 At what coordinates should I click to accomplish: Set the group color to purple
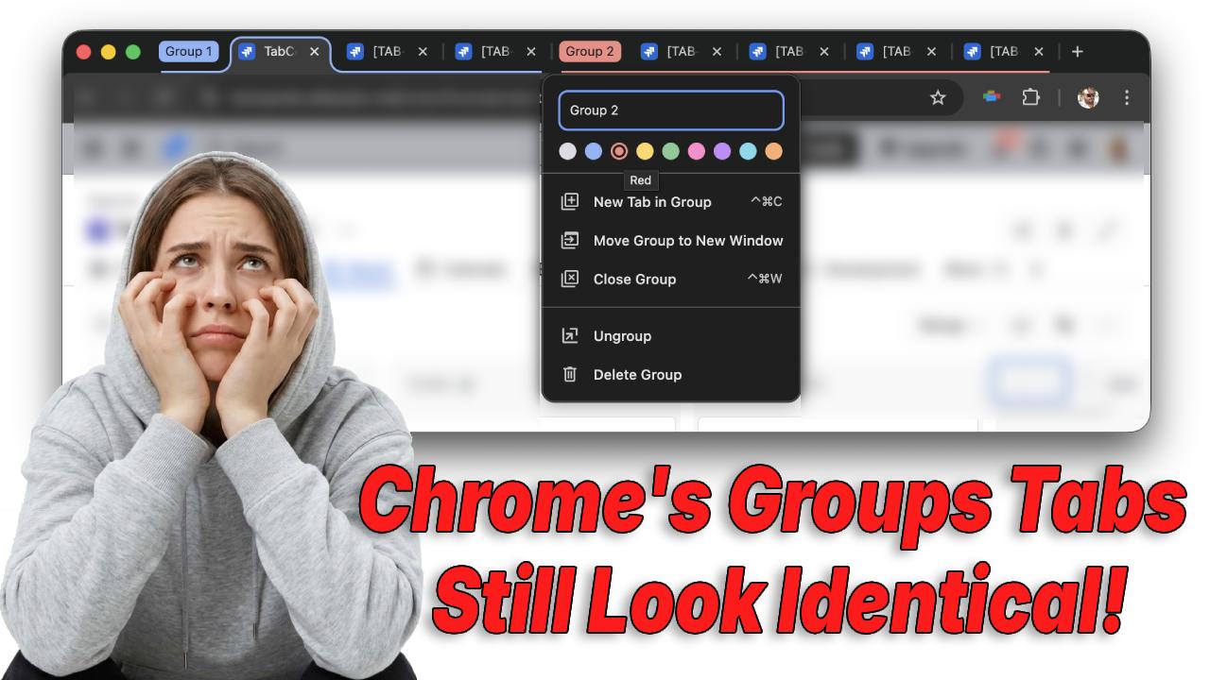(x=722, y=151)
